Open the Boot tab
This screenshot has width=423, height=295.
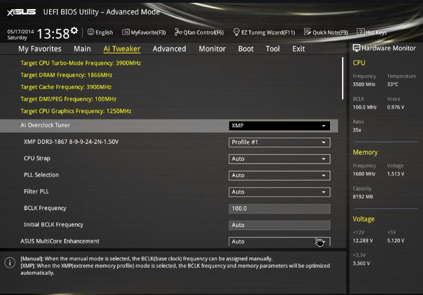[246, 49]
